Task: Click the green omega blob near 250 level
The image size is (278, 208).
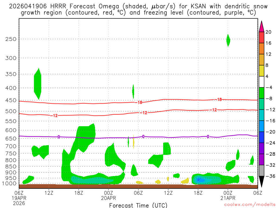Action: 228,40
